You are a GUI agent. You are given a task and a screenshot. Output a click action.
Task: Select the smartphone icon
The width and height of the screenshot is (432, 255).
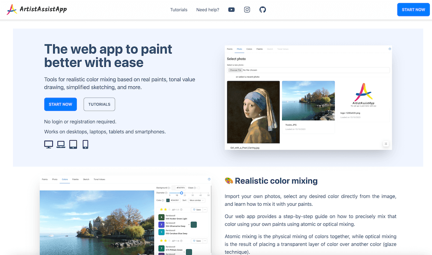(x=85, y=144)
